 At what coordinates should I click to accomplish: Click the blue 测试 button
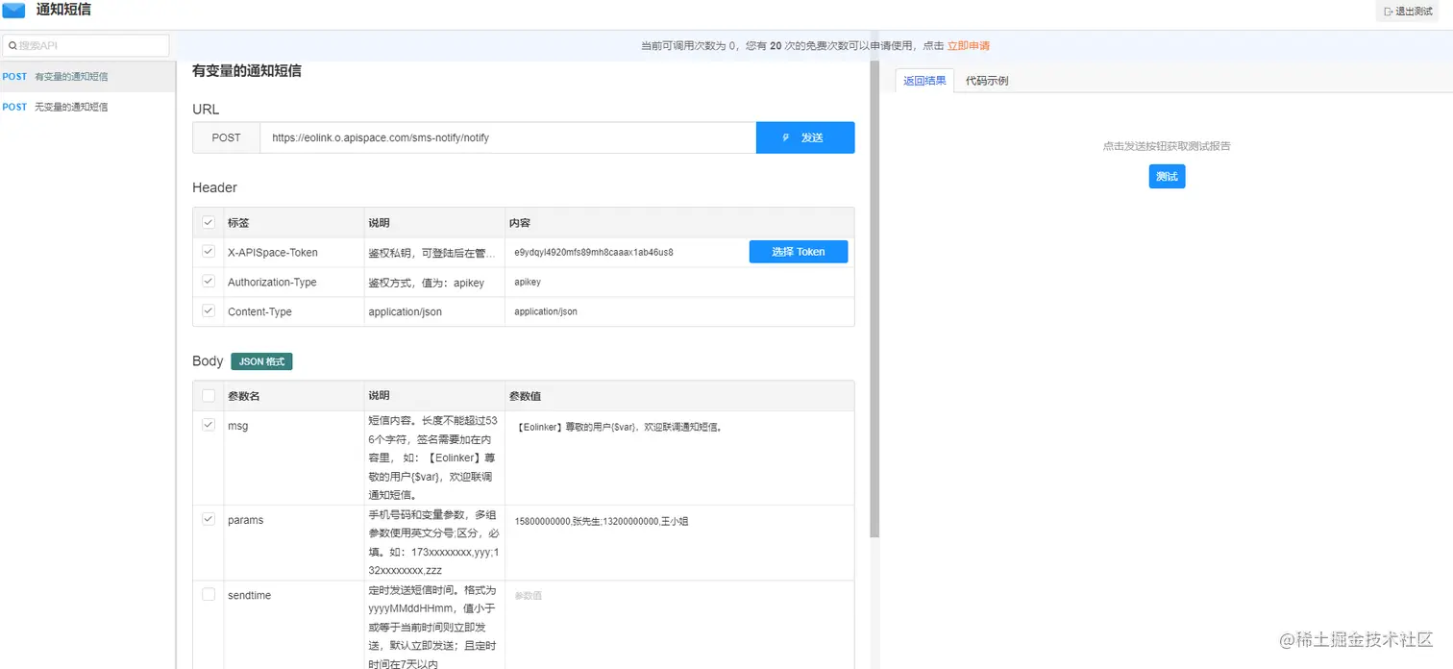coord(1167,177)
